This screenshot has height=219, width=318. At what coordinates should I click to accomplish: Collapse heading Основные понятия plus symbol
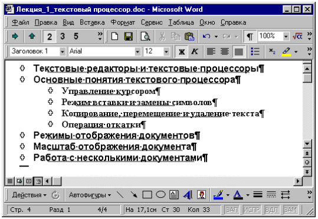[22, 79]
